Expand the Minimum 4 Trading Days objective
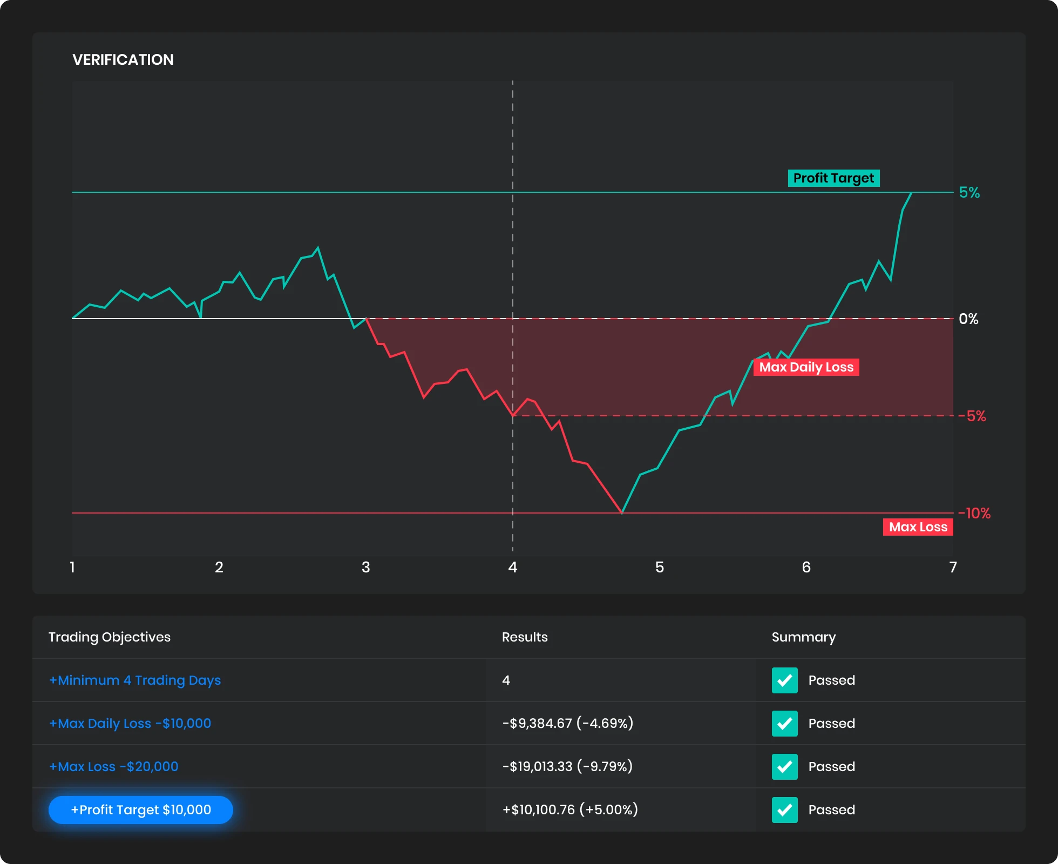This screenshot has height=864, width=1058. (135, 680)
